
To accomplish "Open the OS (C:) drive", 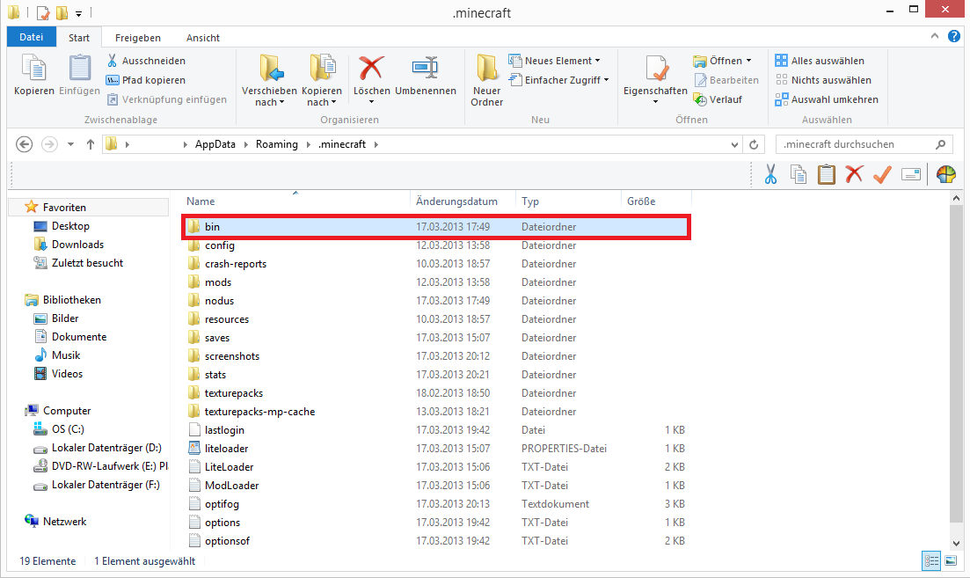I will click(68, 428).
